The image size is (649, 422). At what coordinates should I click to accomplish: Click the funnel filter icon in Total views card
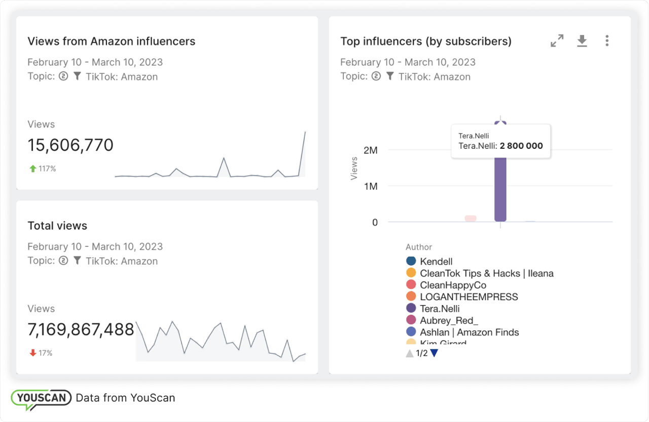click(x=77, y=261)
